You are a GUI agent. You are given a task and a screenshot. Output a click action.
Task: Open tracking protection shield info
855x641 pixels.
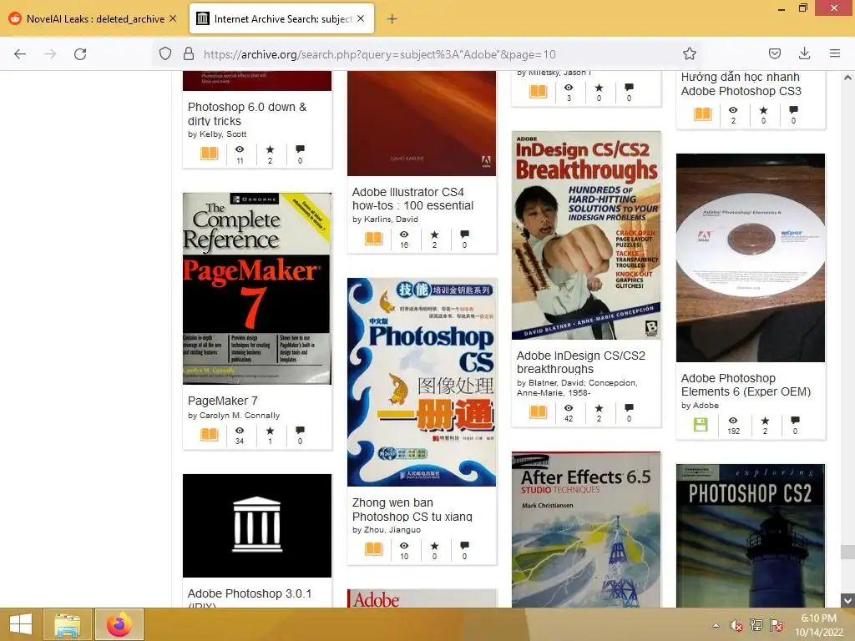tap(165, 54)
